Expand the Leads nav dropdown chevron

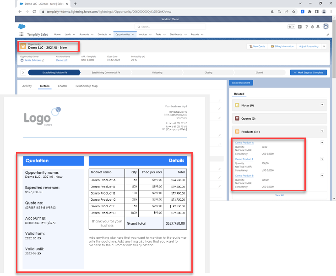click(x=74, y=34)
